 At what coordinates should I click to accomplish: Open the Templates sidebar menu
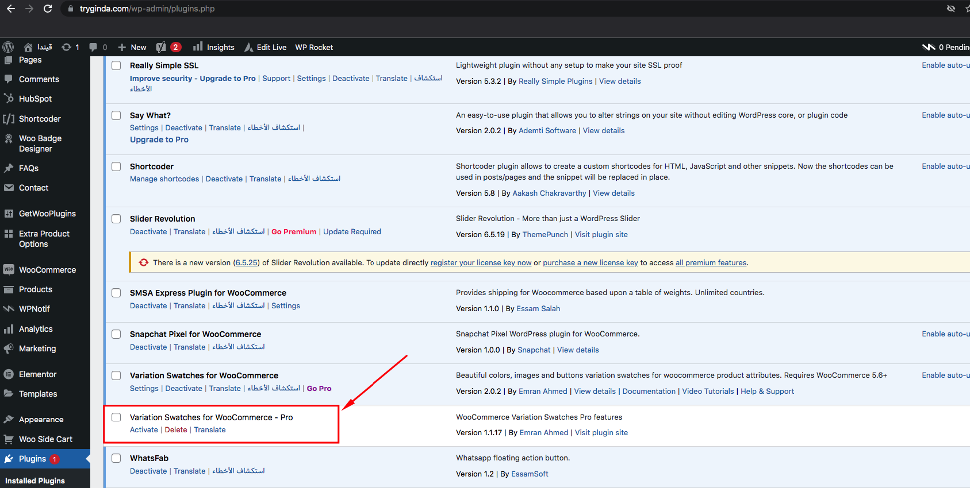pyautogui.click(x=38, y=394)
